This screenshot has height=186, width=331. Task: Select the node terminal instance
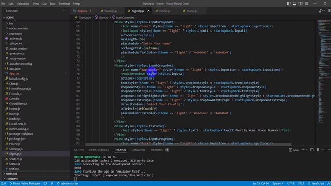pos(294,150)
